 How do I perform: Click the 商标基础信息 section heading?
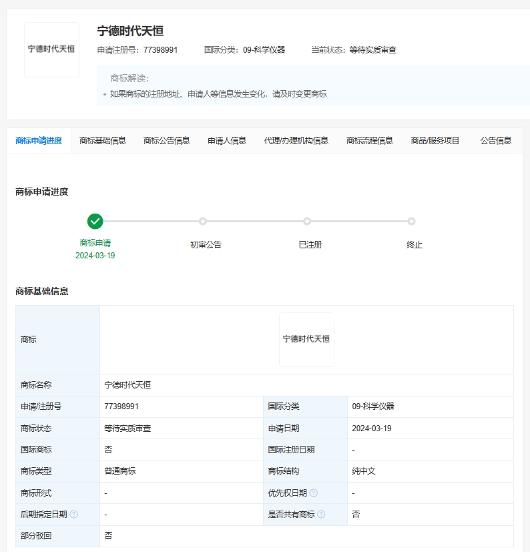tap(42, 292)
